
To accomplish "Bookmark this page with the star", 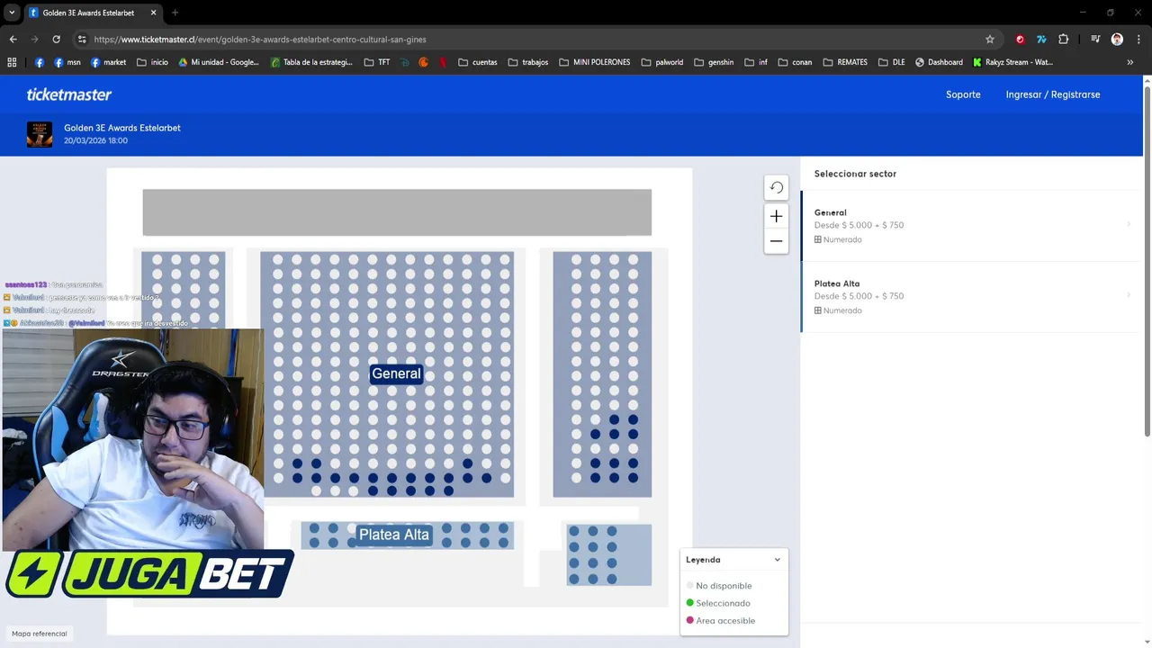I will coord(990,40).
